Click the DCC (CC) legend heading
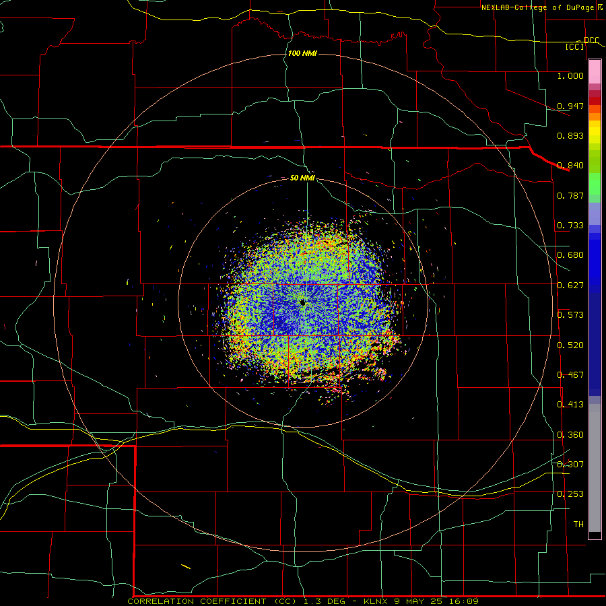This screenshot has height=606, width=606. (x=582, y=43)
